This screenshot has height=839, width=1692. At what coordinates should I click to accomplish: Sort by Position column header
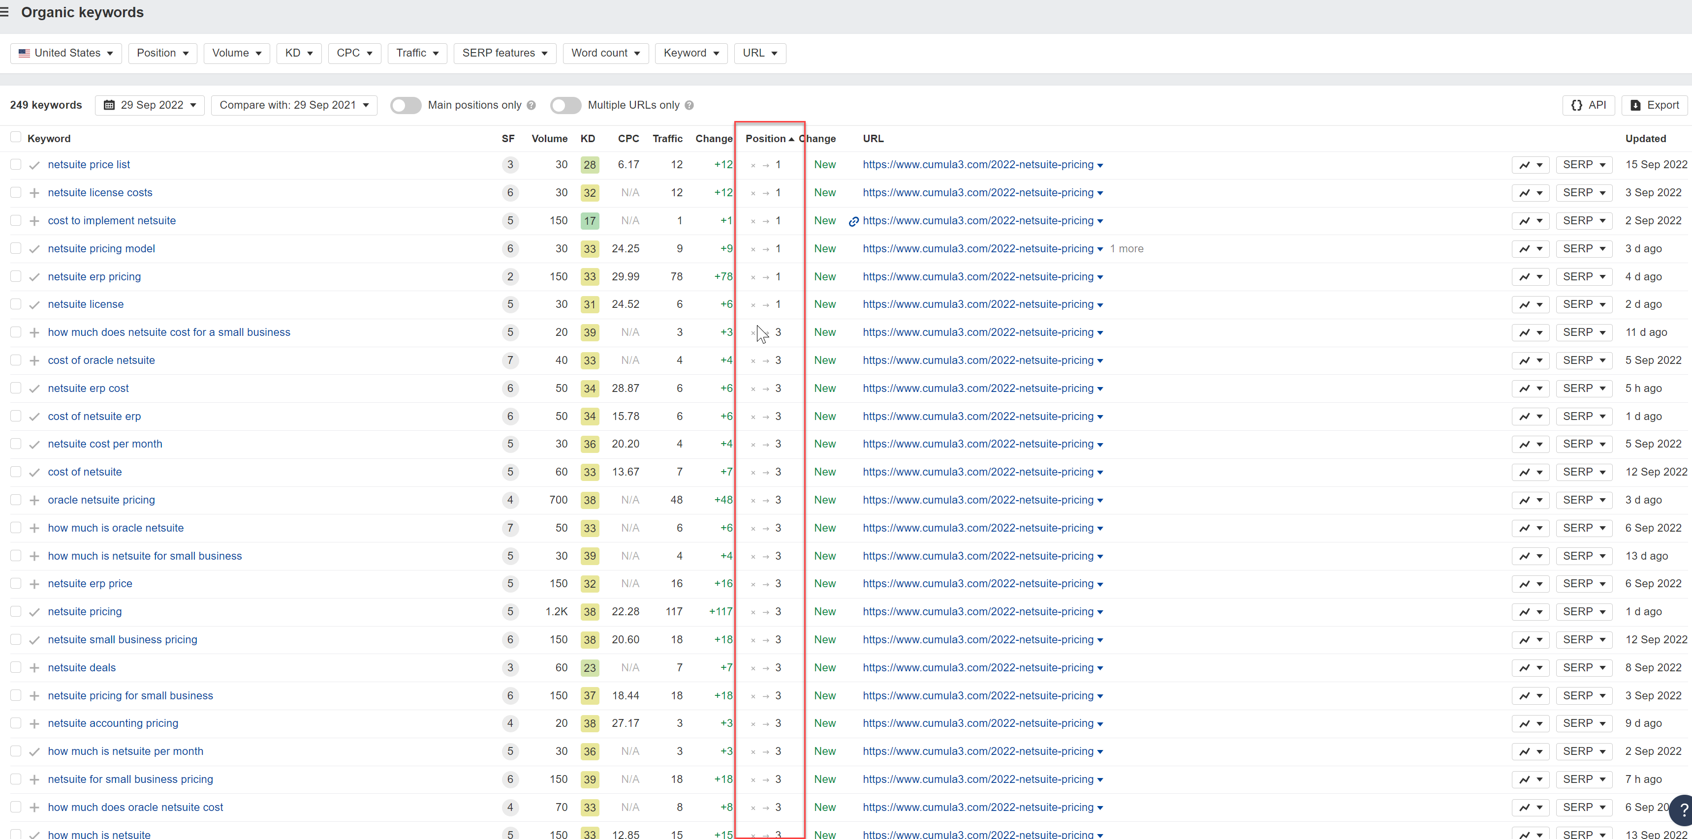point(769,139)
